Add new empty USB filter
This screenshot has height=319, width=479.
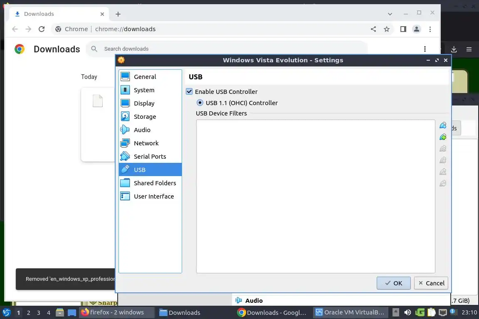tap(443, 125)
